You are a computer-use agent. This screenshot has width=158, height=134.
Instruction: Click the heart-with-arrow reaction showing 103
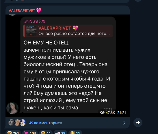pos(30,132)
